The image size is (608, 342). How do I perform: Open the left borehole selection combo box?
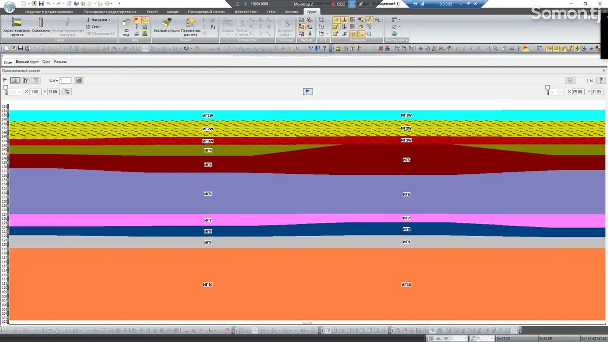click(15, 92)
